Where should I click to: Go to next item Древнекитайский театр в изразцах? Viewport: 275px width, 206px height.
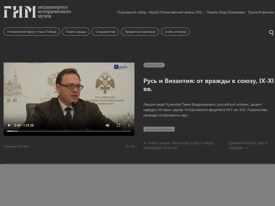(x=248, y=145)
